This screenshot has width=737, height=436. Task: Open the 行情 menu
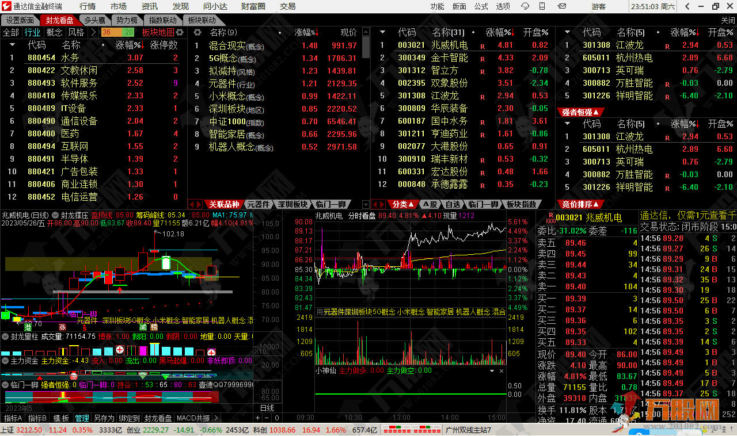[88, 6]
